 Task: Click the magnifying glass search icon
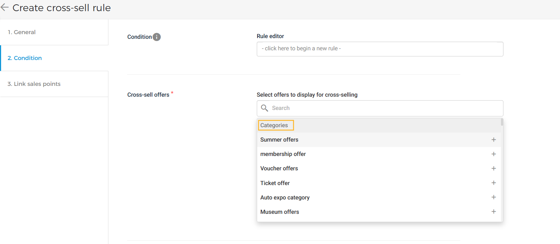click(x=265, y=108)
